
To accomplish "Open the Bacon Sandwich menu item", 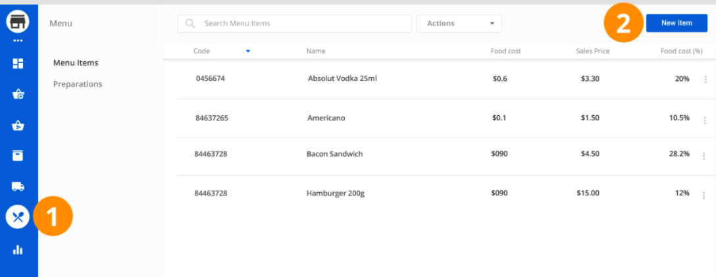I will (334, 154).
